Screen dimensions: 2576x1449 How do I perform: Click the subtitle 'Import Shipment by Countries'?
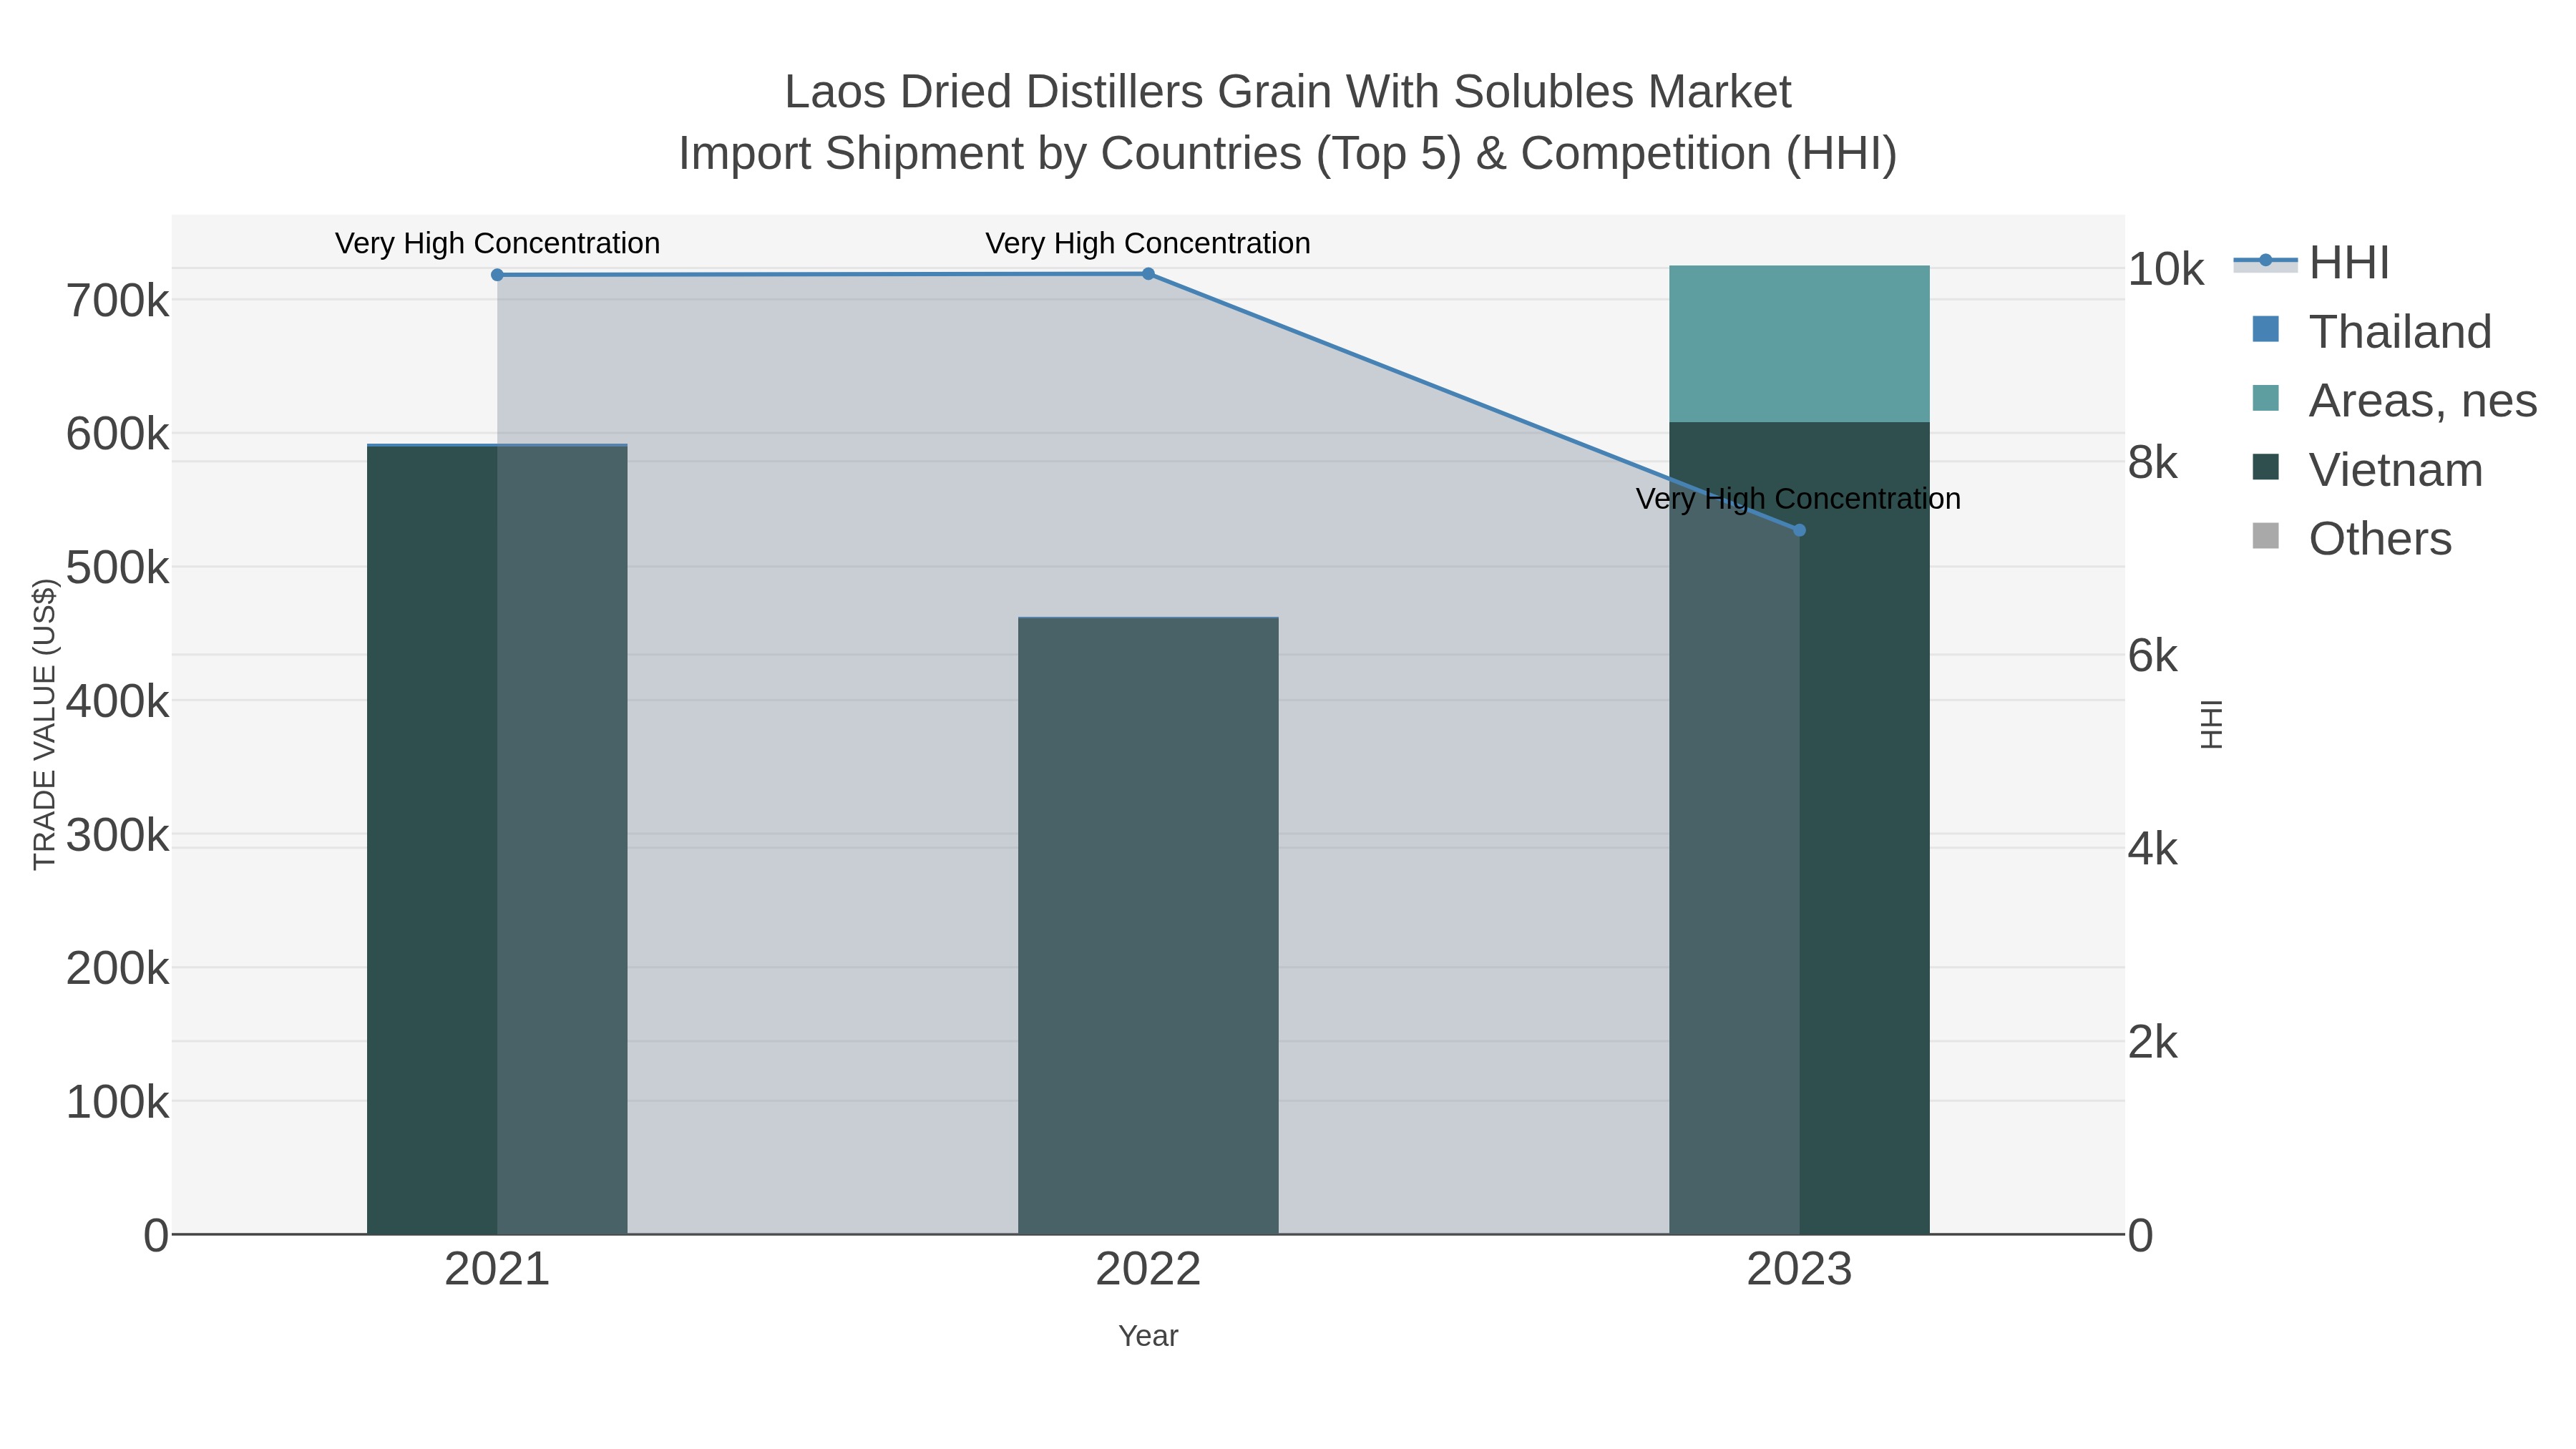tap(1288, 154)
